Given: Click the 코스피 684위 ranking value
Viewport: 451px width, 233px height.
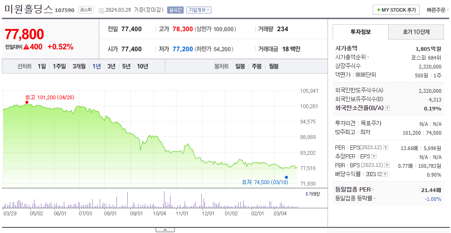Looking at the screenshot, I should click(426, 57).
